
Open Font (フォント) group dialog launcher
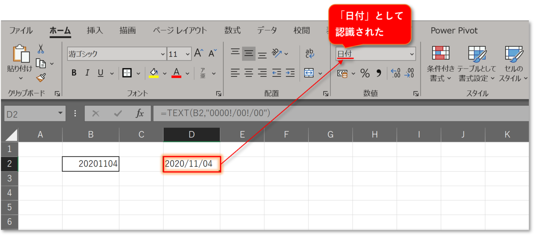(218, 94)
